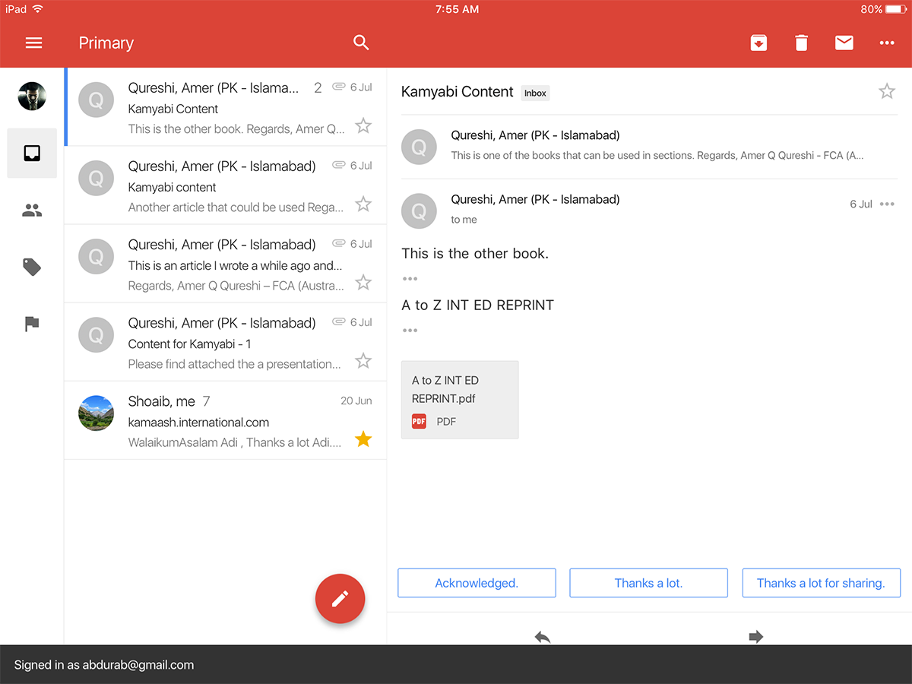Show recipient details by tapping 'to me'
This screenshot has width=912, height=684.
(464, 220)
